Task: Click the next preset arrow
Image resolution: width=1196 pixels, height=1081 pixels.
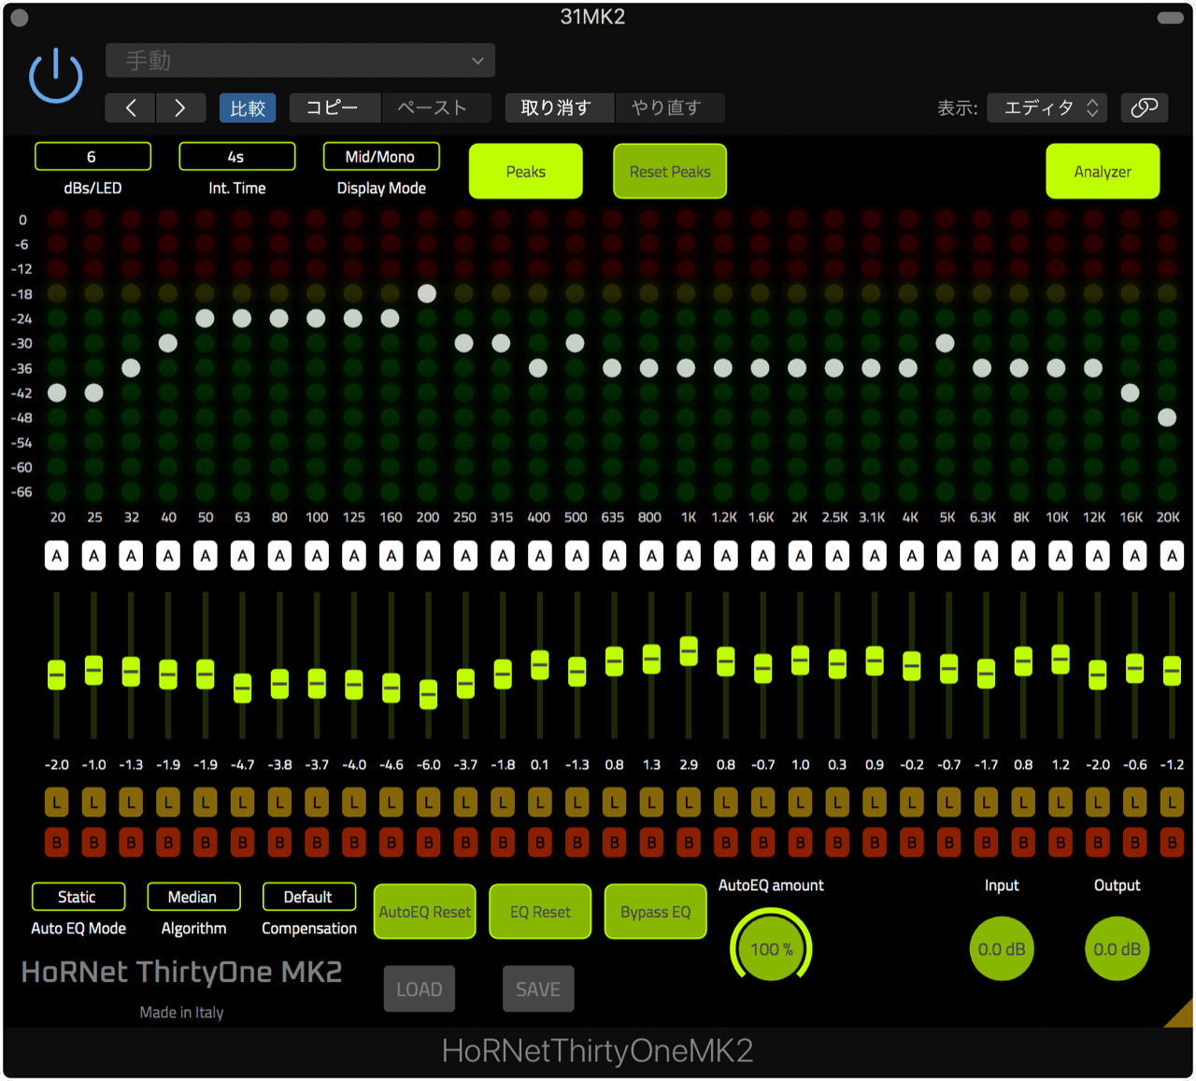Action: point(179,107)
